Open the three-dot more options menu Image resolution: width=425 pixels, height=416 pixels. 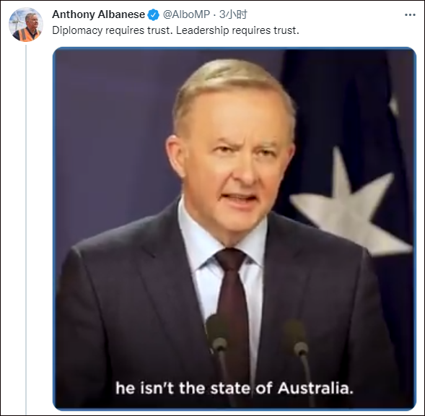tap(410, 15)
